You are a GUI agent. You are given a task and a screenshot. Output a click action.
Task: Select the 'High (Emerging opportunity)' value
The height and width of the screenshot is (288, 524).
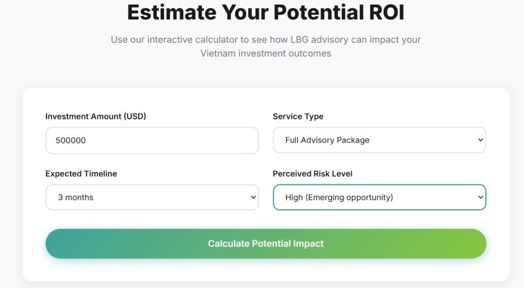point(339,198)
